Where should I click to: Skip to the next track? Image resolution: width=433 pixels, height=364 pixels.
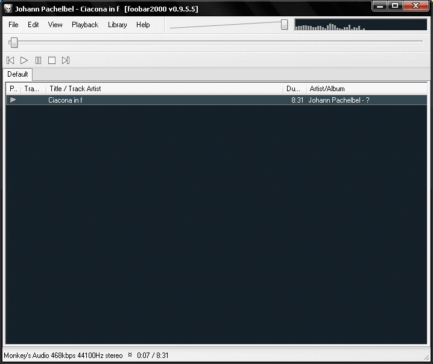pos(66,60)
